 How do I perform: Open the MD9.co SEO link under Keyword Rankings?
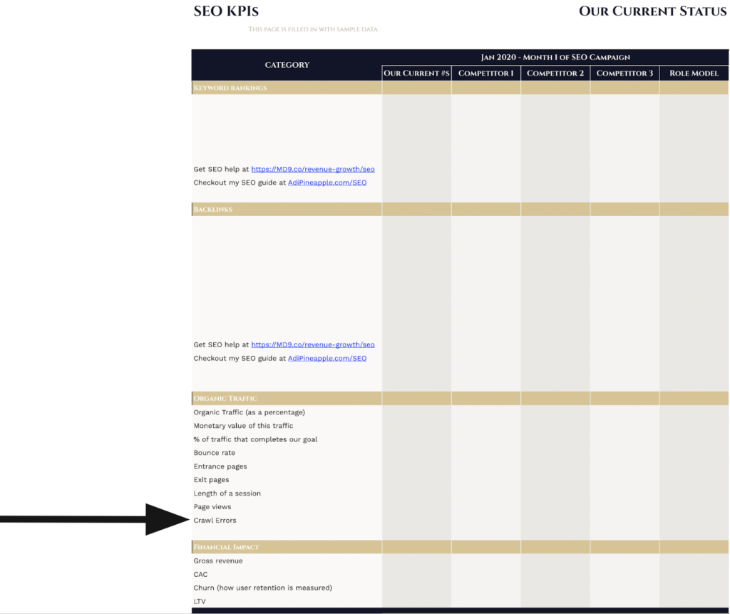(313, 169)
